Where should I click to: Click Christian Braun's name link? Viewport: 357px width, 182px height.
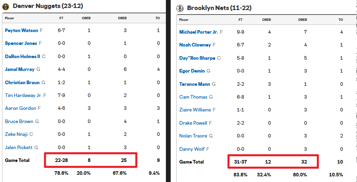22,83
